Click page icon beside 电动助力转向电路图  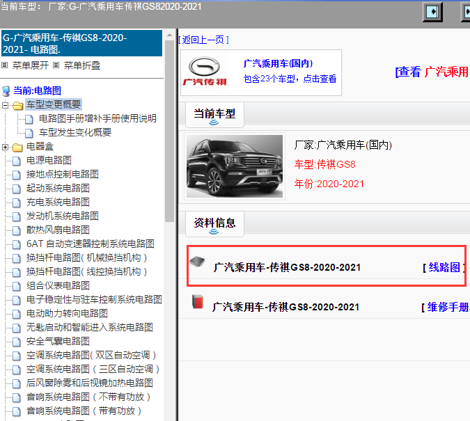pos(17,315)
